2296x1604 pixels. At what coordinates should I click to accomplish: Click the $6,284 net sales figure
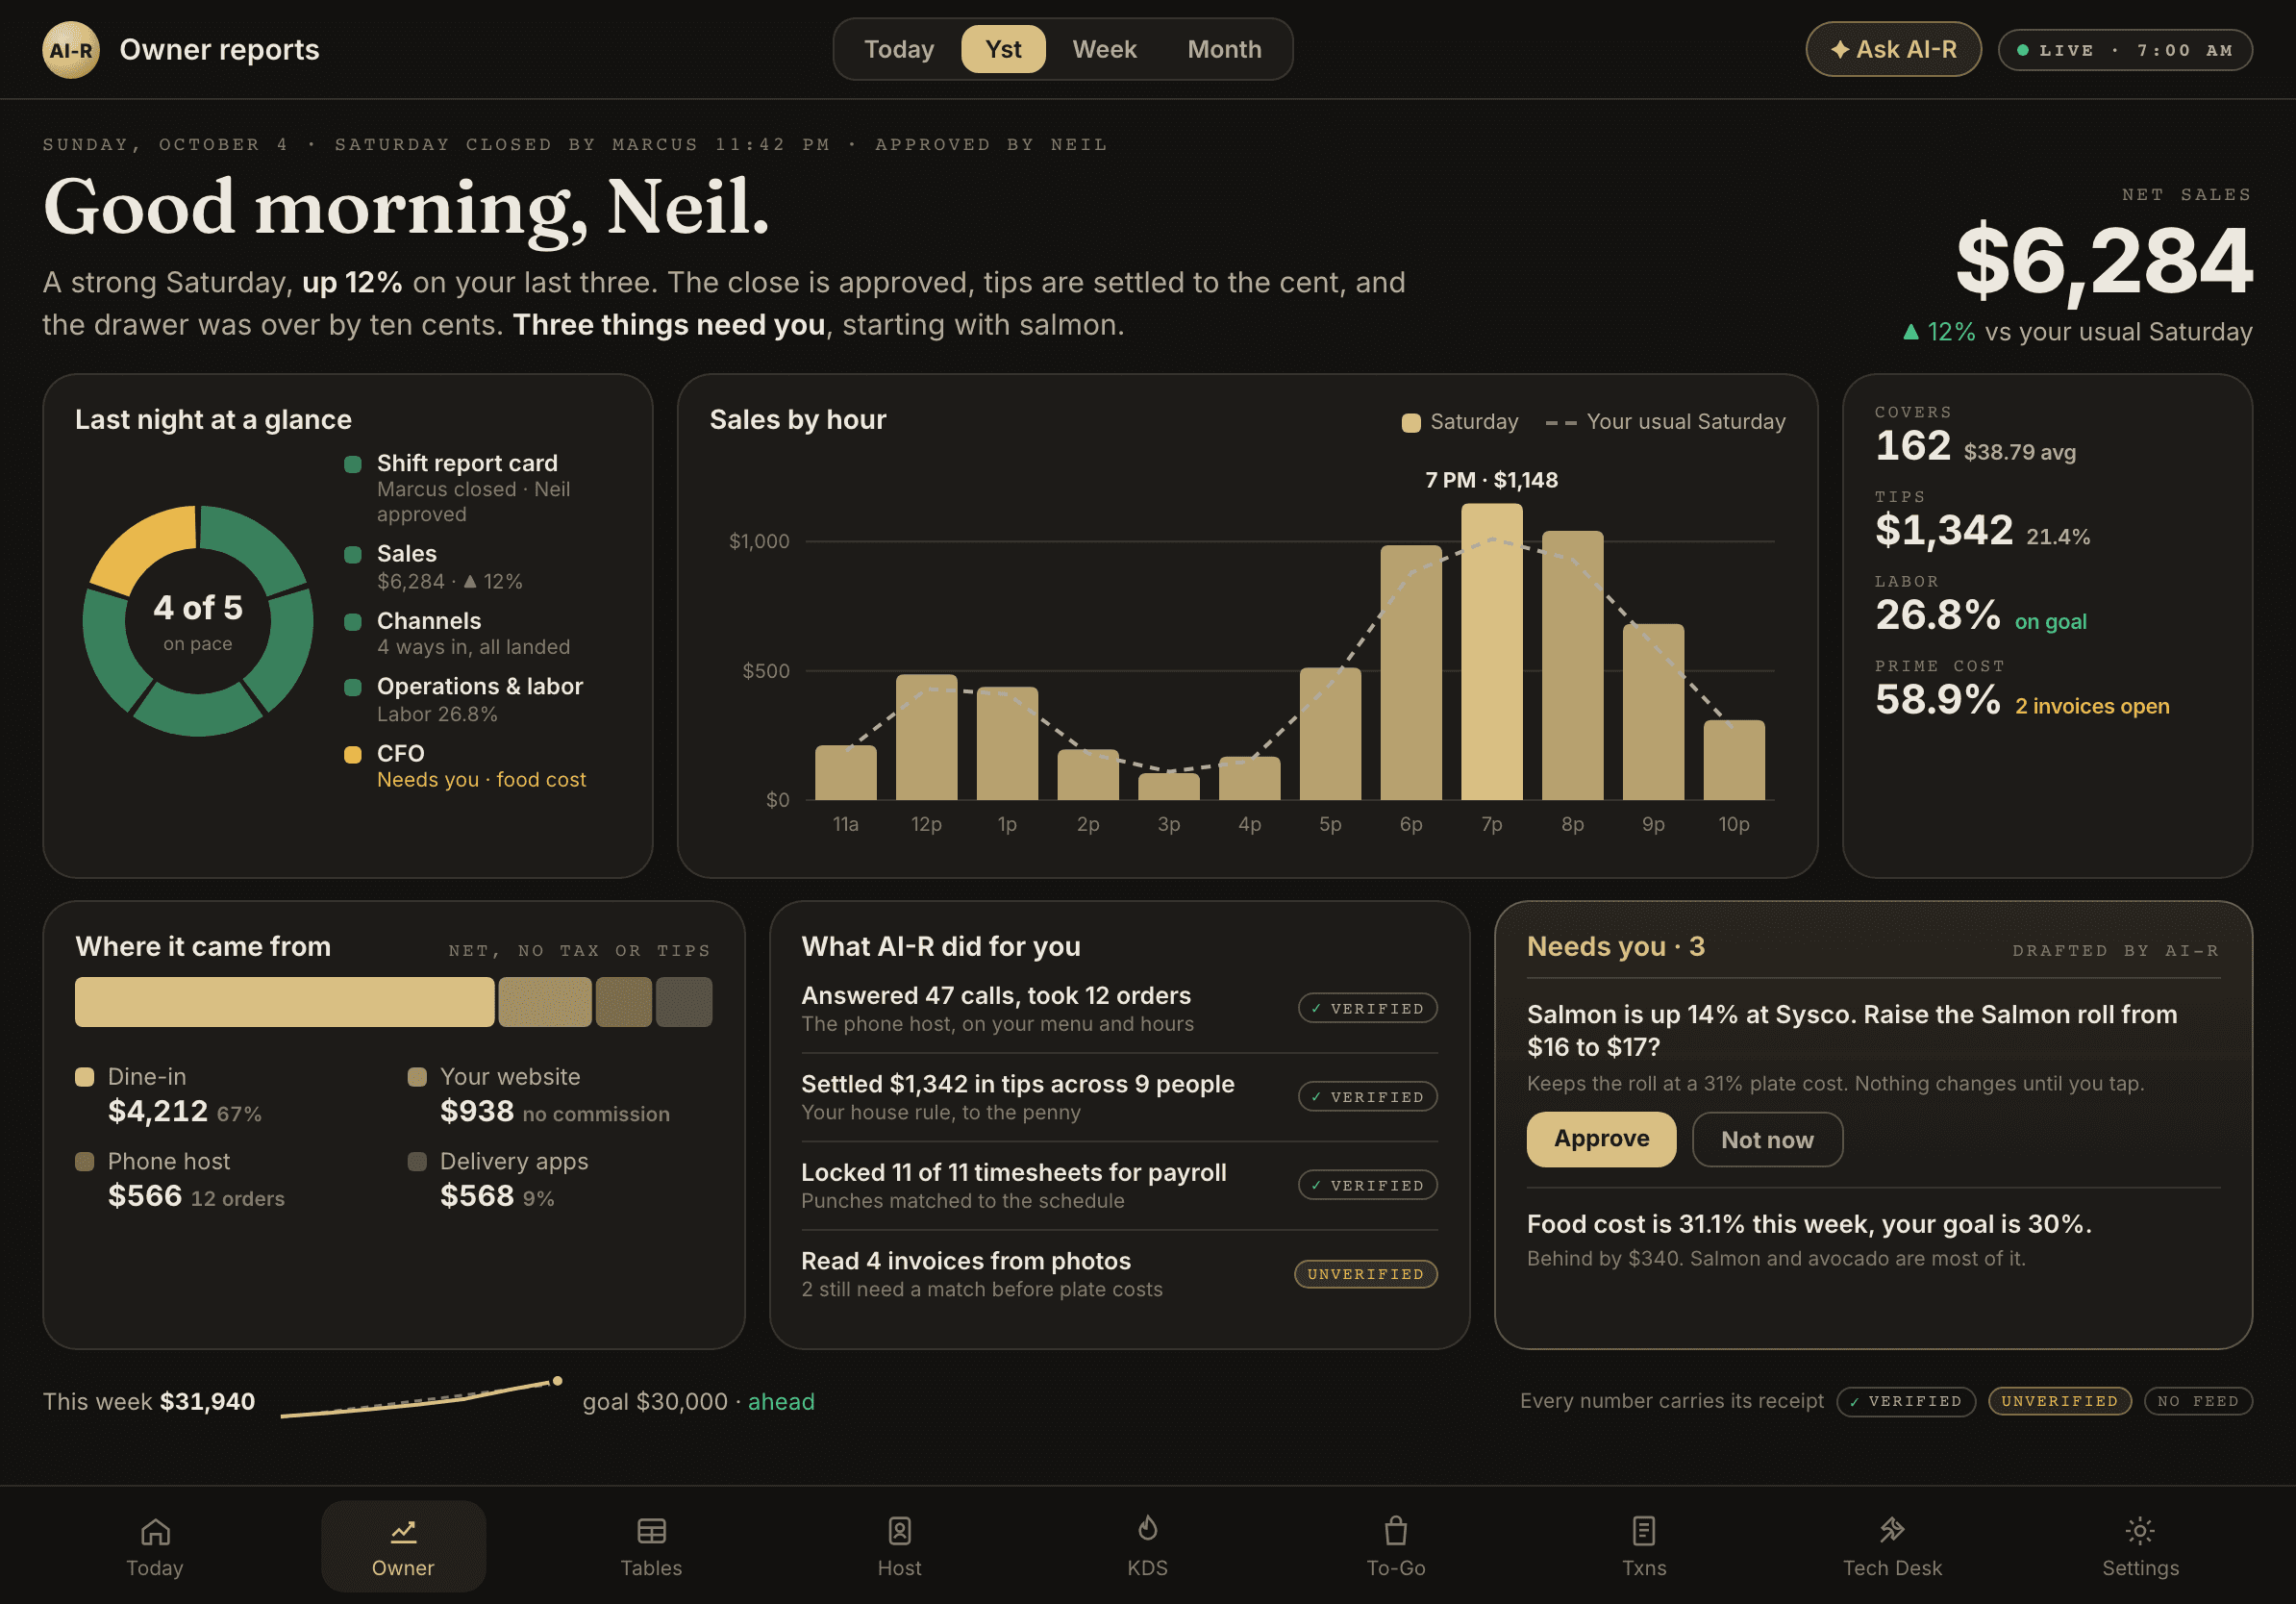point(2103,261)
